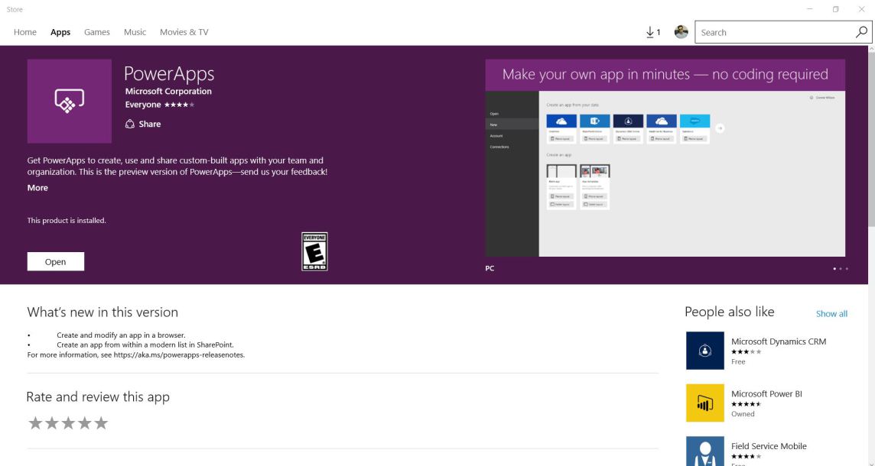
Task: Click the magnifier search icon
Action: click(861, 32)
